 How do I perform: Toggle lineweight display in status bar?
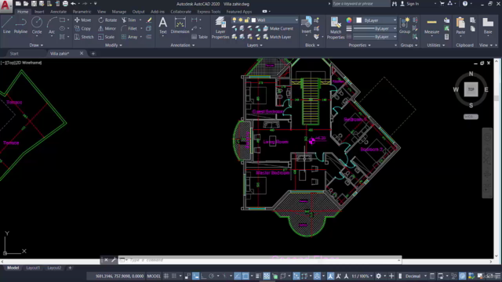258,276
